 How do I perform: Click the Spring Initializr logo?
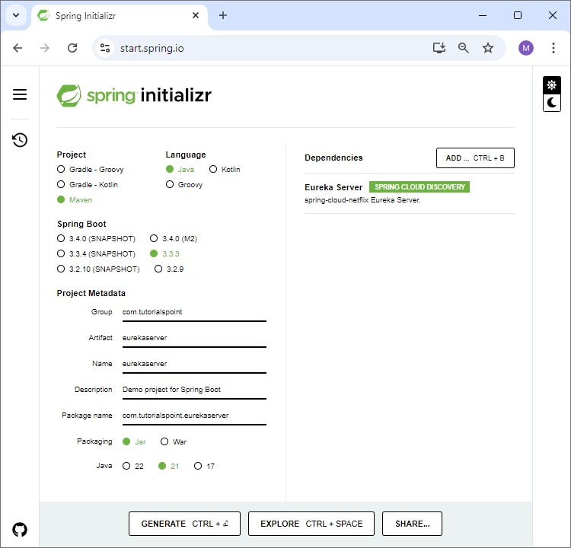134,95
